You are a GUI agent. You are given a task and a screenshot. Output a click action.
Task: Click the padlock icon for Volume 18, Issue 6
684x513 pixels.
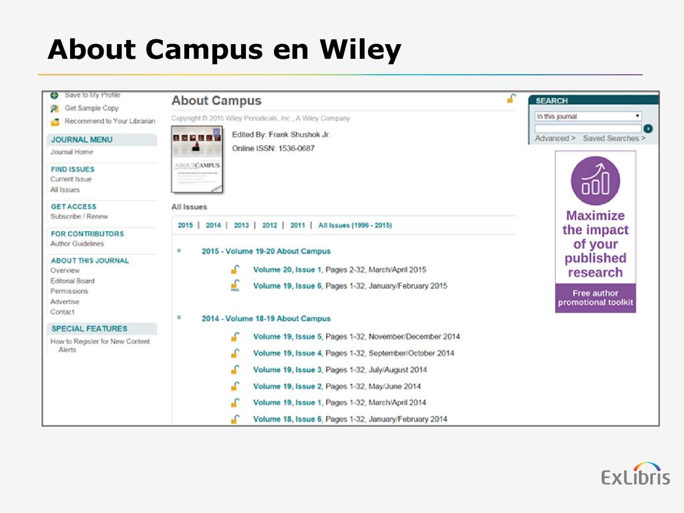pyautogui.click(x=235, y=419)
